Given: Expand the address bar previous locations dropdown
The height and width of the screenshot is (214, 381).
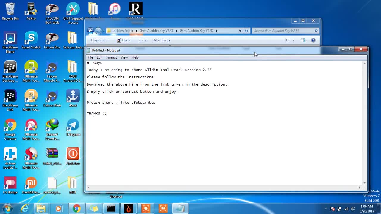Looking at the screenshot, I should (240, 31).
